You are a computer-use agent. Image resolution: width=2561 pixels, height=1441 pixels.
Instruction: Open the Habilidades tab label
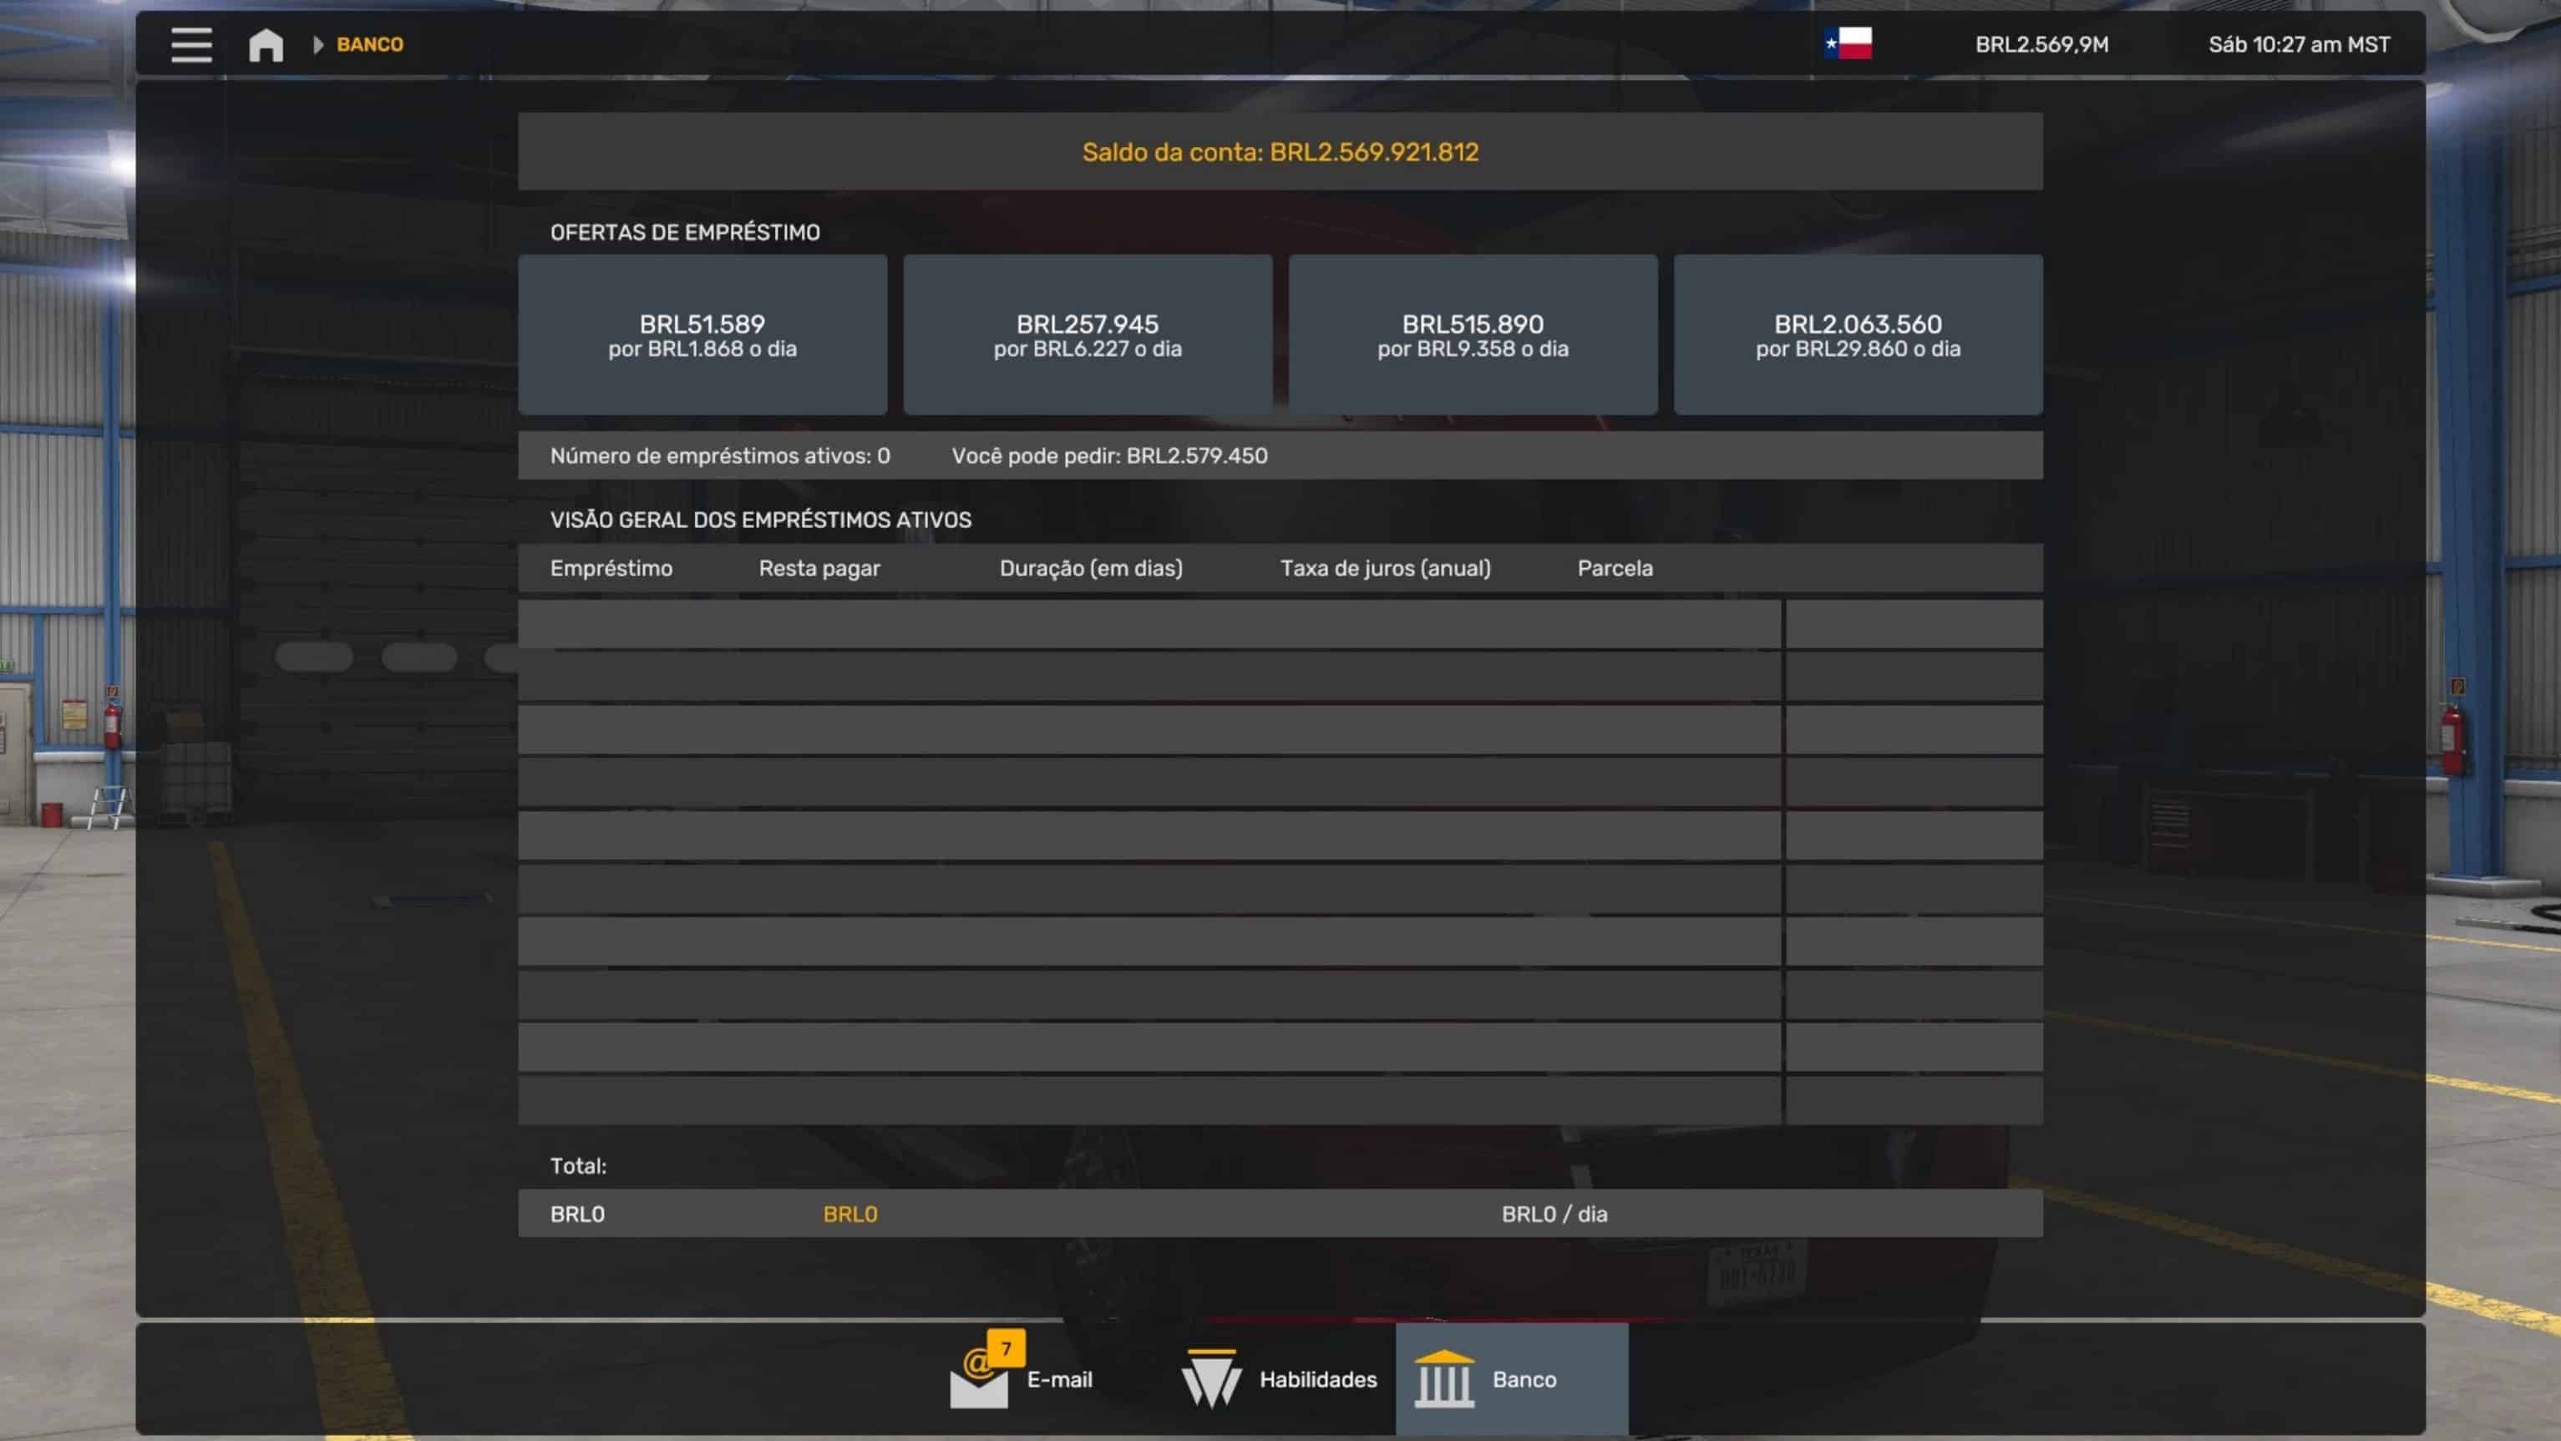[x=1317, y=1379]
